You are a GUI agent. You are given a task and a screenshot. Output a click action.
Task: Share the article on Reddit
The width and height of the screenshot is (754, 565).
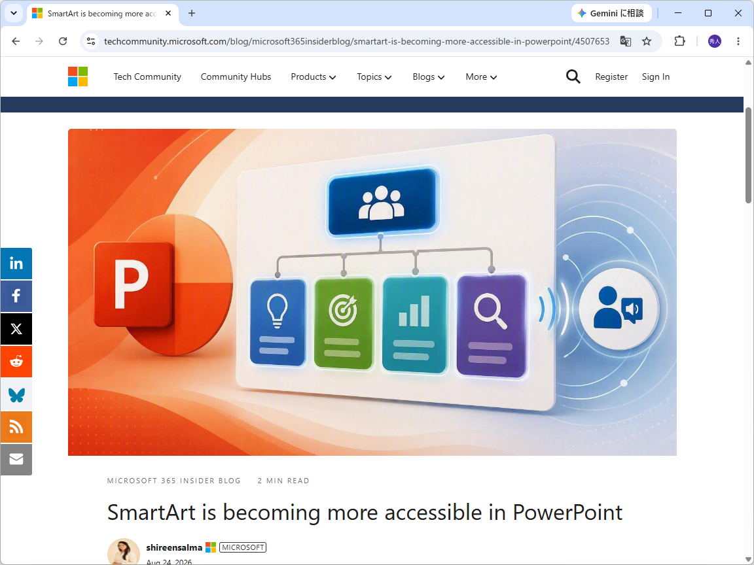click(x=16, y=361)
